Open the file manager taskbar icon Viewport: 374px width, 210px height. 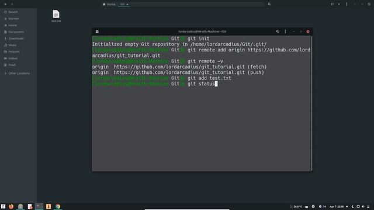[x=20, y=206]
